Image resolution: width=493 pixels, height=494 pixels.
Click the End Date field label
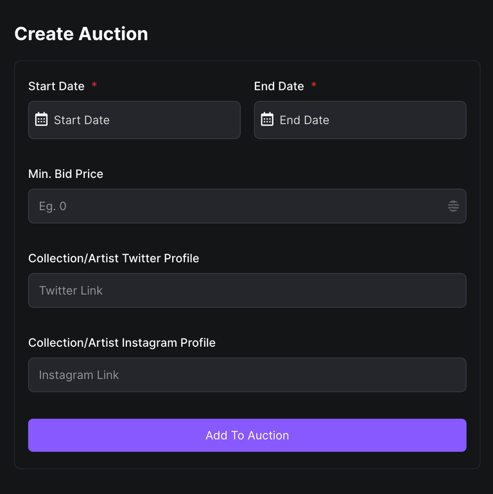click(x=279, y=86)
